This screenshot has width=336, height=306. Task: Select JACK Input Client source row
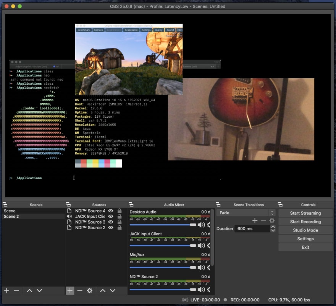[90, 216]
